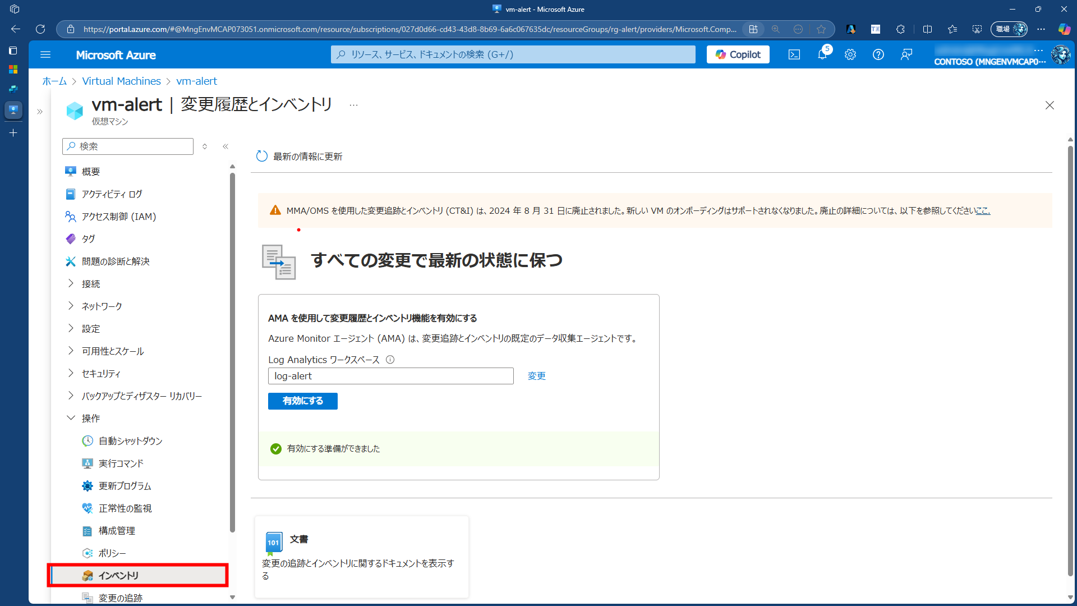Click the 有効にする button
The width and height of the screenshot is (1077, 606).
(x=302, y=401)
